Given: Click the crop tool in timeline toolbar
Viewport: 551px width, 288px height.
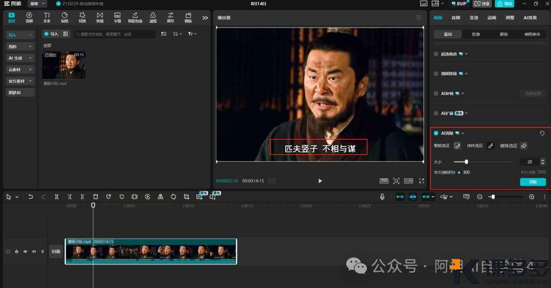Looking at the screenshot, I should pos(186,197).
